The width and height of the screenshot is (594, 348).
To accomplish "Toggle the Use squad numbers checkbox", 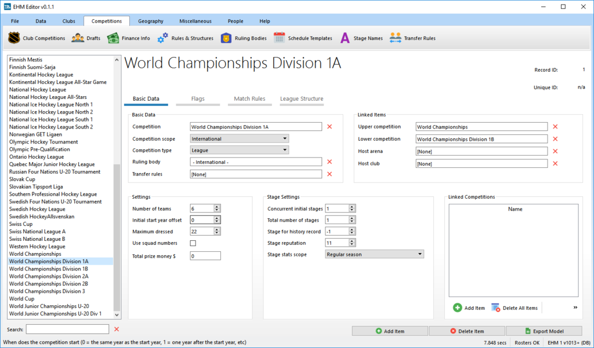I will click(193, 243).
